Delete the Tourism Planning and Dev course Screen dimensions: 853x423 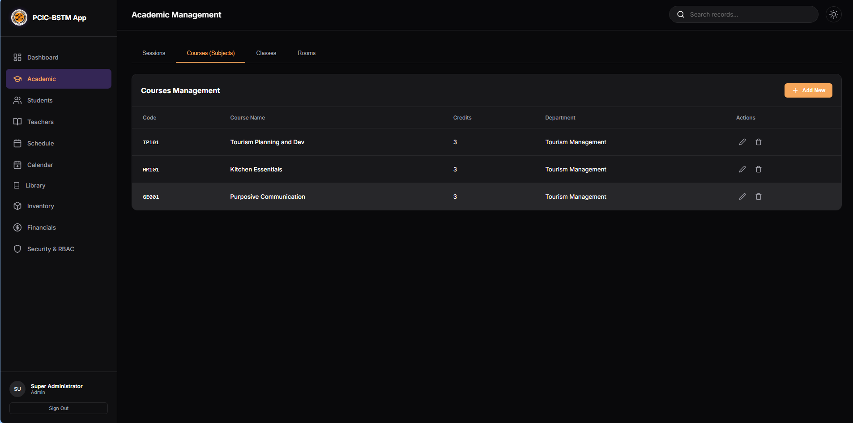(758, 142)
